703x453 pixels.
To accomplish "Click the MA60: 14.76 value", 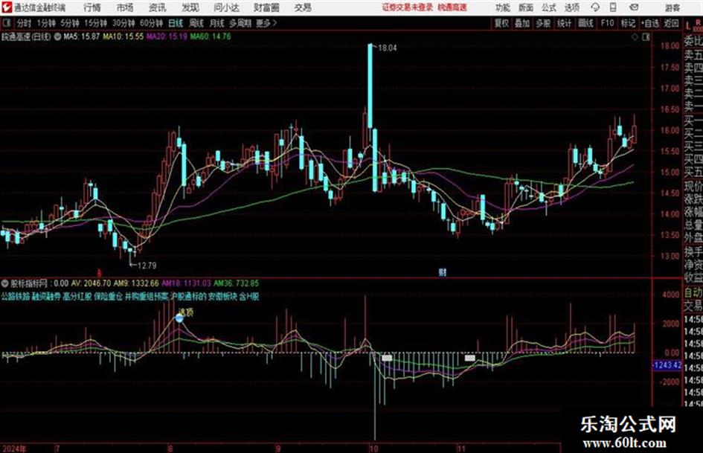I will [211, 36].
